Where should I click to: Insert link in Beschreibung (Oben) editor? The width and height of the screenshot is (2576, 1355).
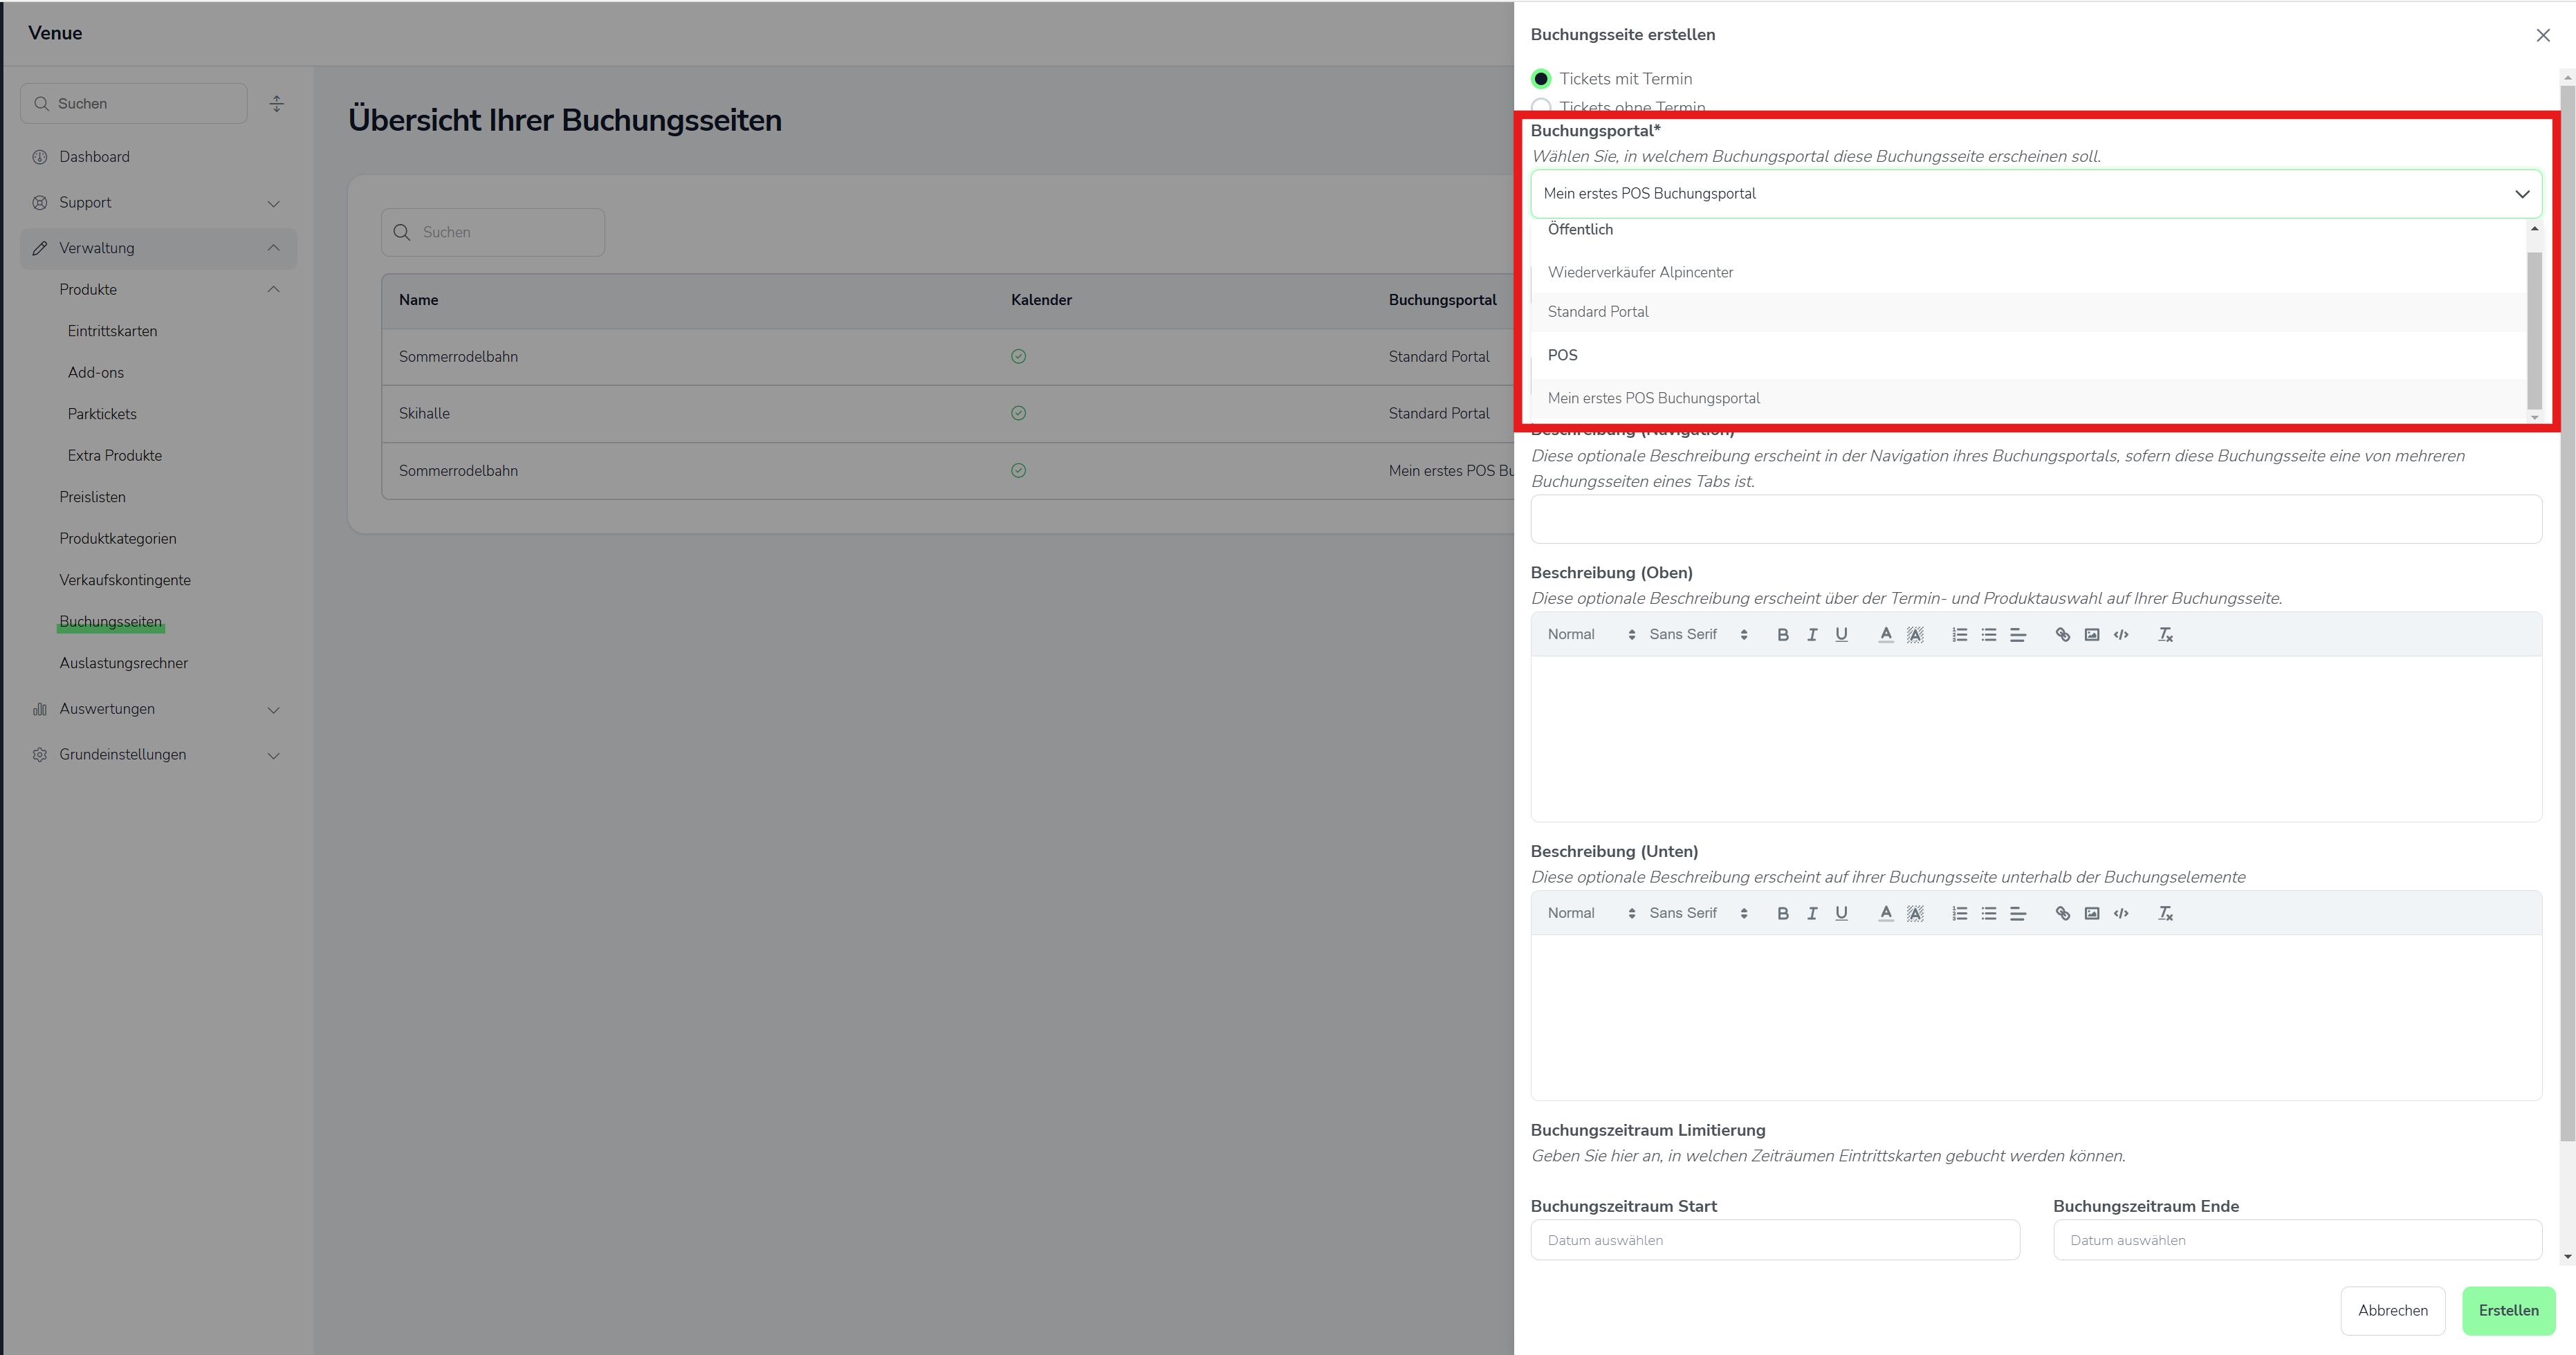(2062, 634)
